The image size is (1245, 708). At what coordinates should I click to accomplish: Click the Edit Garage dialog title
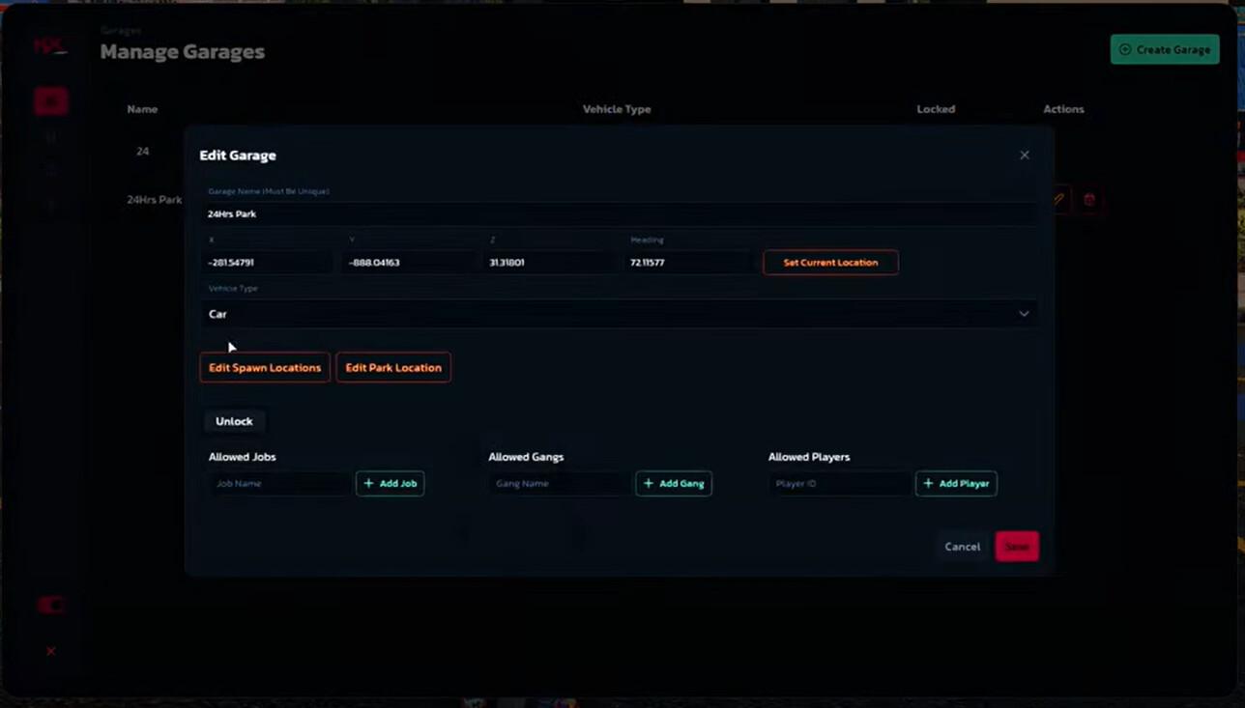tap(238, 155)
